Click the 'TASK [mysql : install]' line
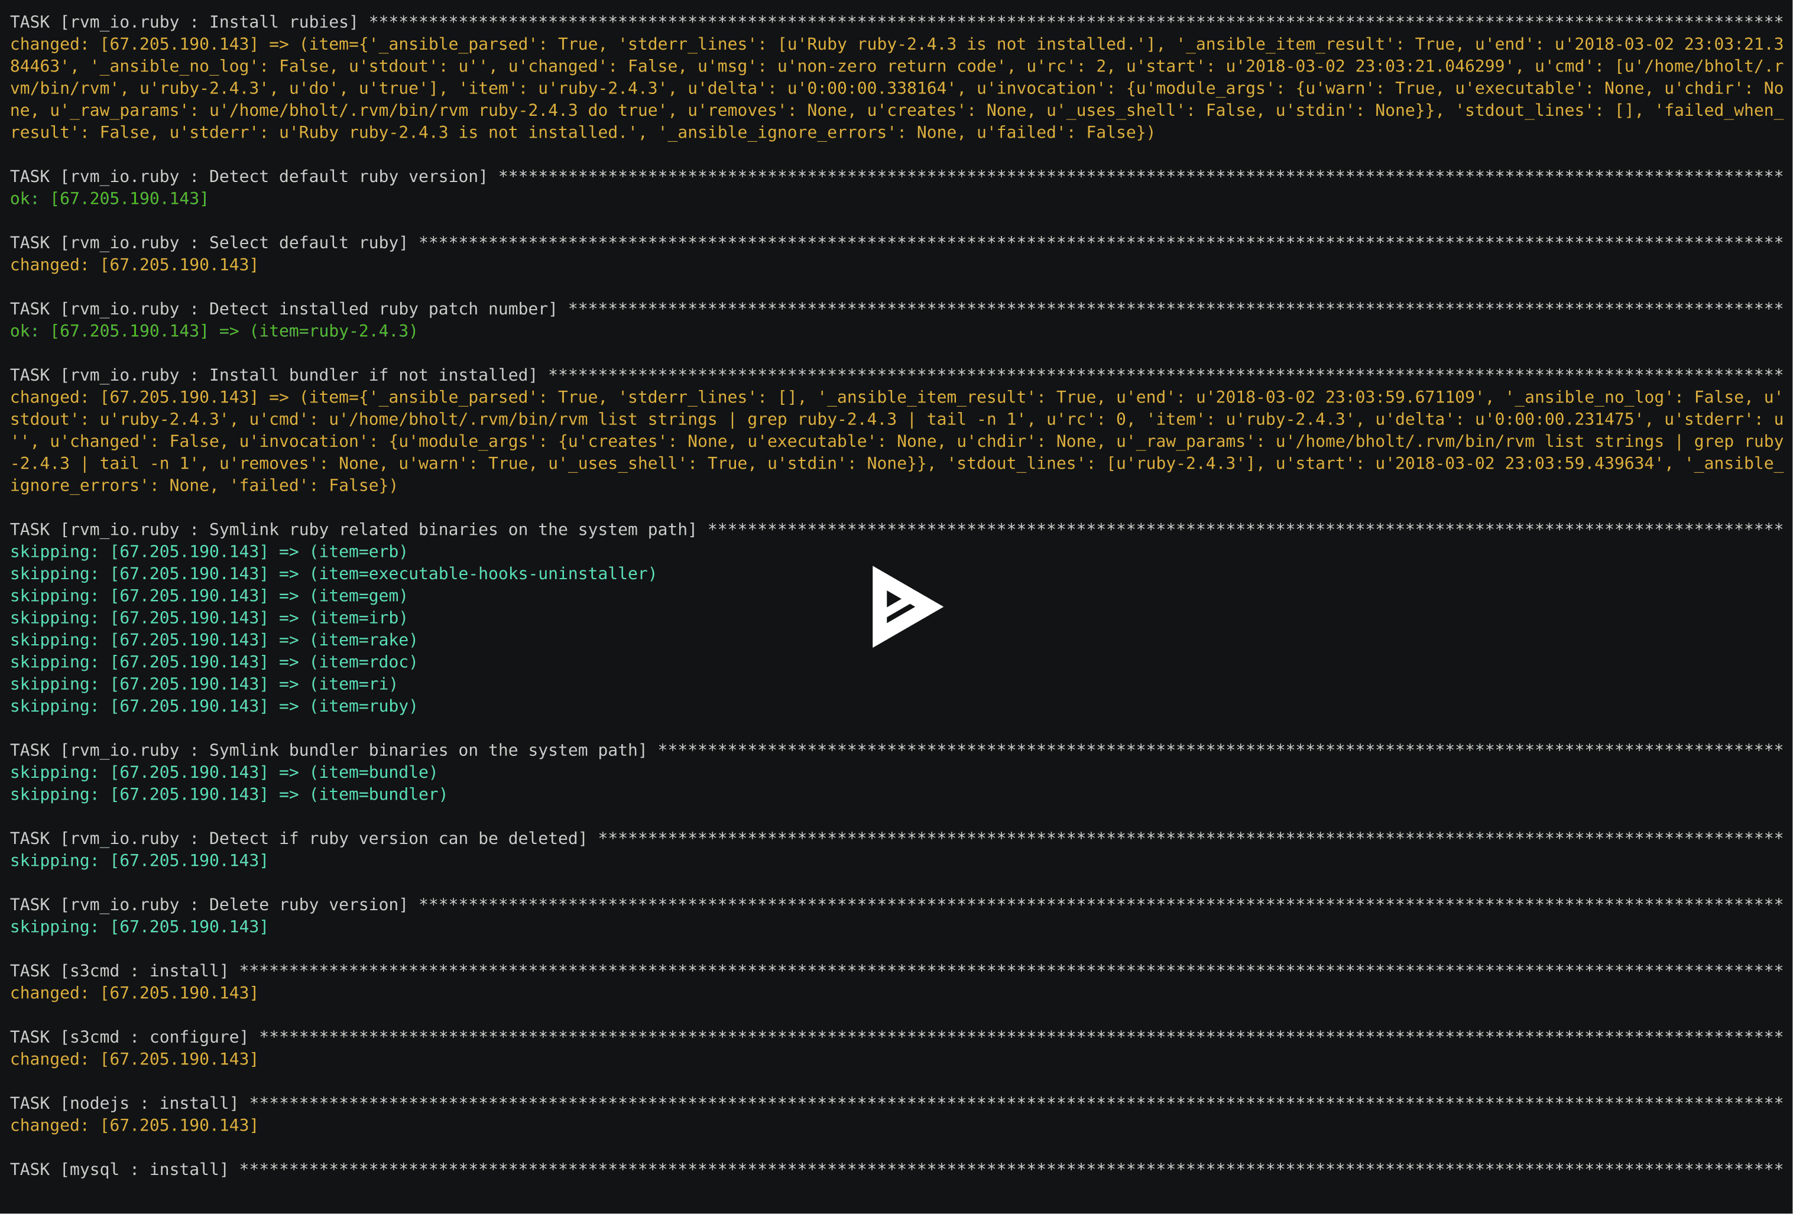 point(896,1170)
